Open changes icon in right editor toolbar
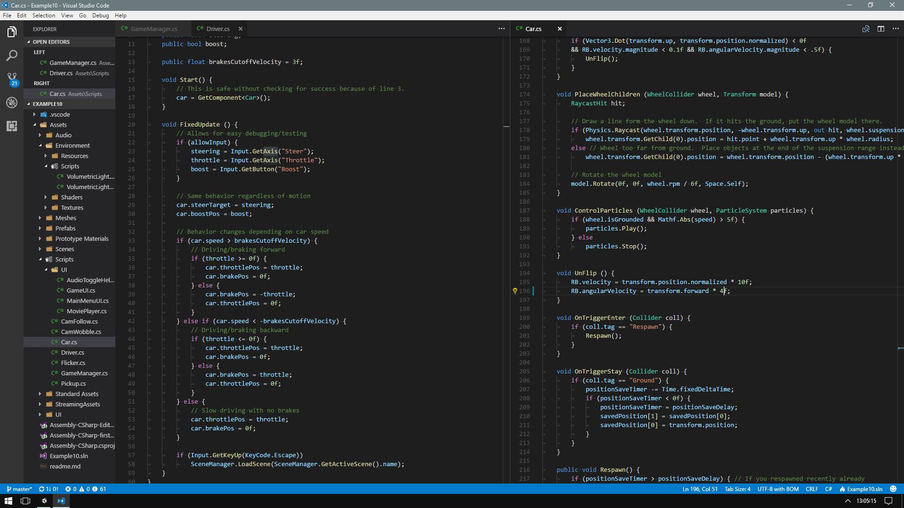904x508 pixels. (x=865, y=29)
